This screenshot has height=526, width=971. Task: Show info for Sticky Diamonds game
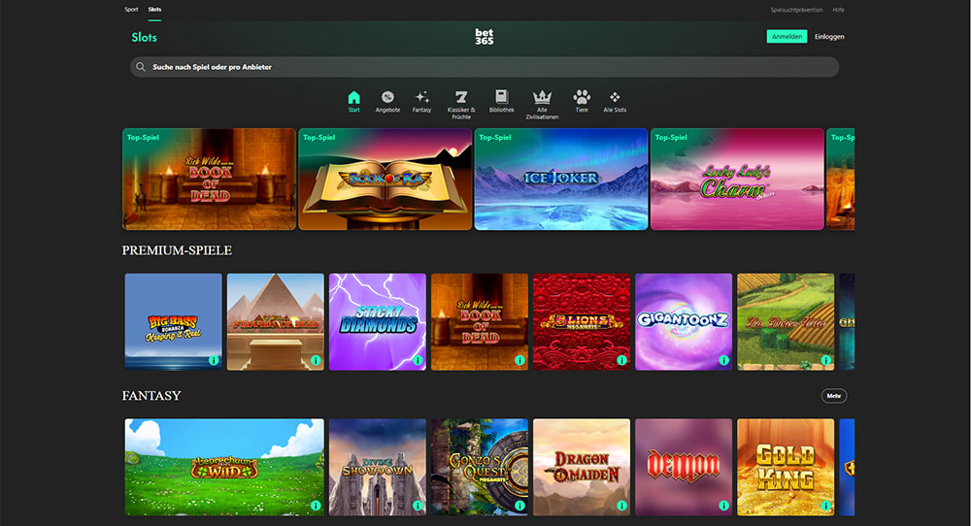[x=417, y=360]
